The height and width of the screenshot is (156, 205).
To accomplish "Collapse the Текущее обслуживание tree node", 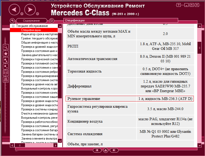I will point(13,26).
